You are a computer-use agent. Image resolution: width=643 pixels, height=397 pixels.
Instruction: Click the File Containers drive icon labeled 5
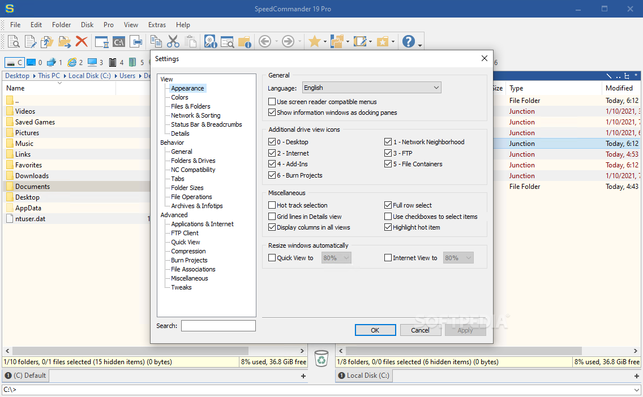136,62
